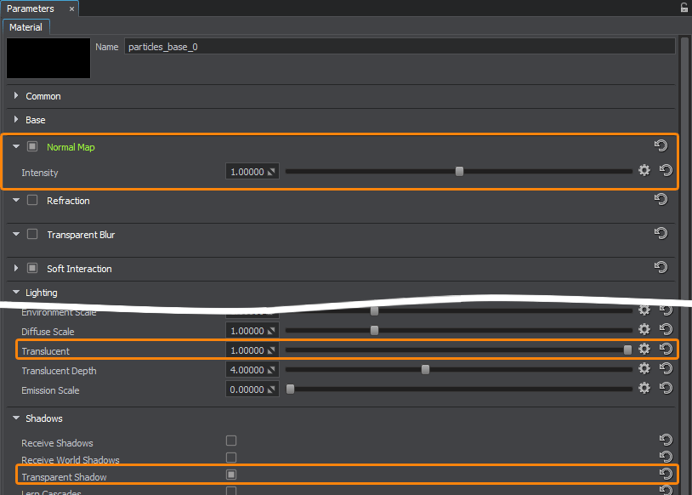Viewport: 692px width, 495px height.
Task: Reset the Soft Interaction group
Action: click(661, 267)
